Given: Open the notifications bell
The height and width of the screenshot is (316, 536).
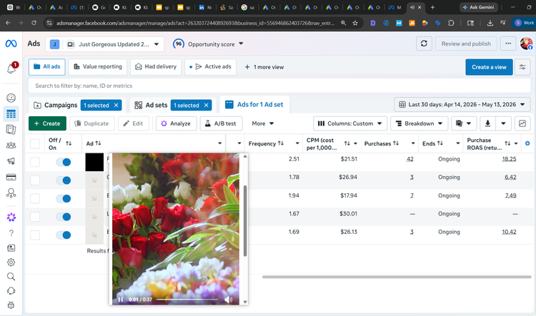Looking at the screenshot, I should click(x=11, y=68).
